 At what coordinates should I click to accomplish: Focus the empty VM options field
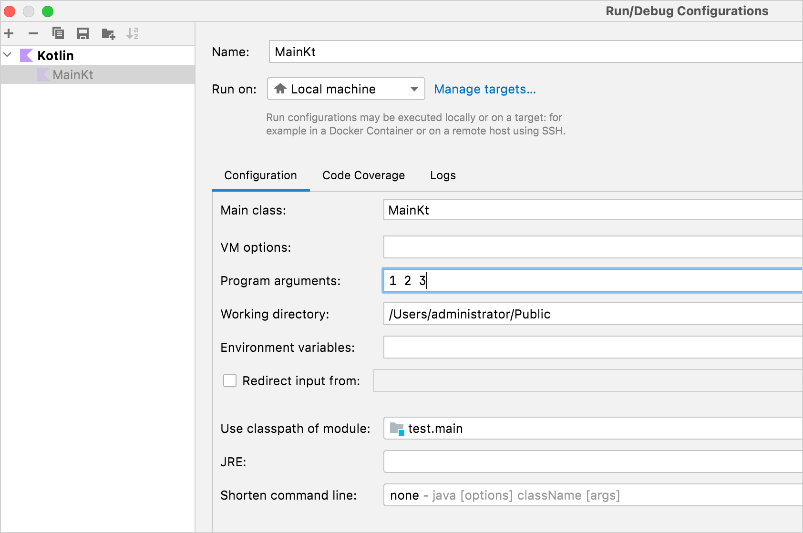coord(593,247)
